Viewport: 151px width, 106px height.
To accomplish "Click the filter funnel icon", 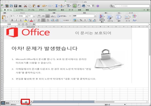I will [68, 6].
